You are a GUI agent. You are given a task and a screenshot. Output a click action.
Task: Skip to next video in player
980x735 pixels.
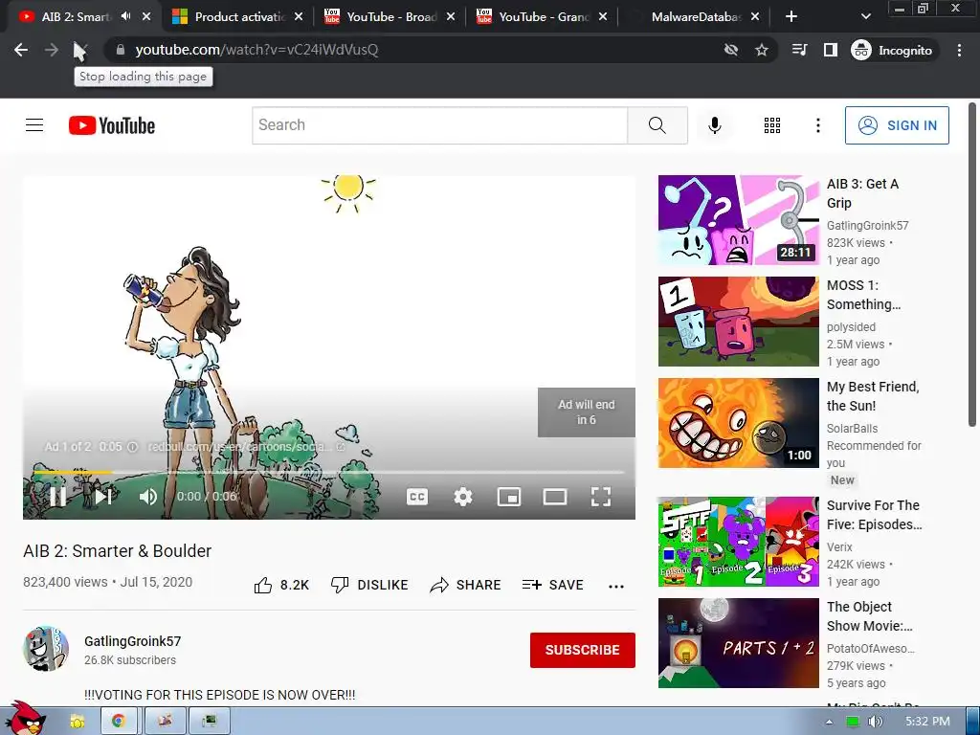(103, 497)
